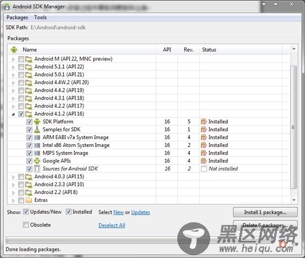Expand the Android 5.1.1 tree node
Image resolution: width=305 pixels, height=258 pixels.
pos(13,67)
